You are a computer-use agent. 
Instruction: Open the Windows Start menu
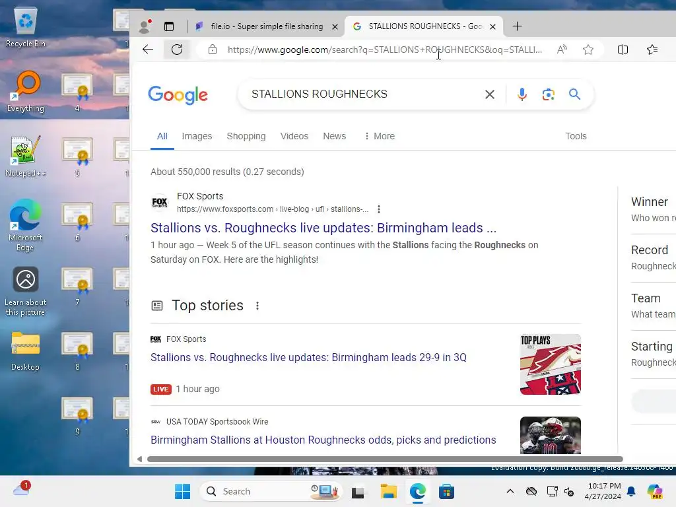pyautogui.click(x=182, y=491)
